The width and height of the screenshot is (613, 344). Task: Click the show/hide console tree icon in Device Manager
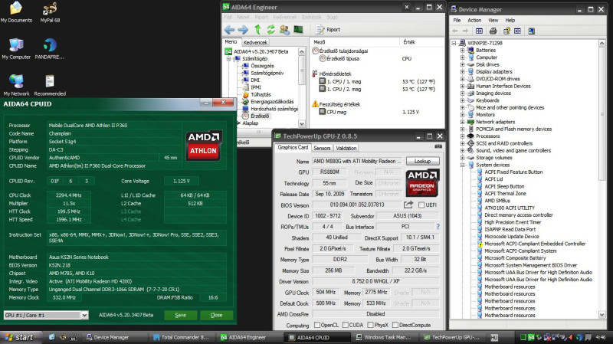click(x=480, y=31)
